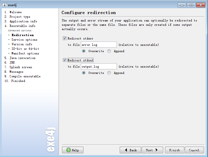Click the Help button

[73, 150]
